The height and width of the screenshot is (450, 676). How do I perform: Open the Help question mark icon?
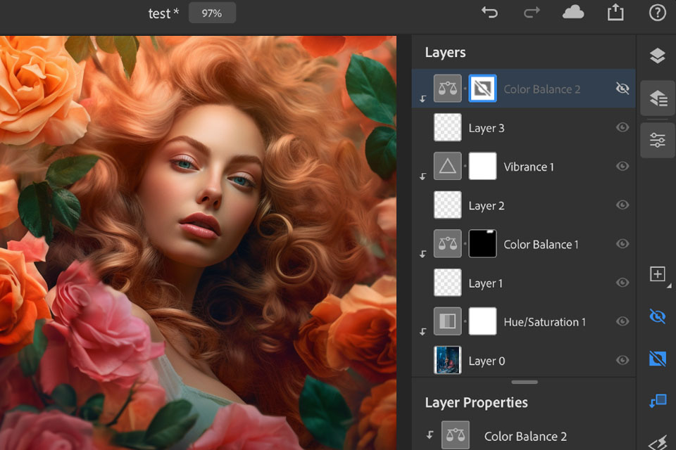pos(657,13)
